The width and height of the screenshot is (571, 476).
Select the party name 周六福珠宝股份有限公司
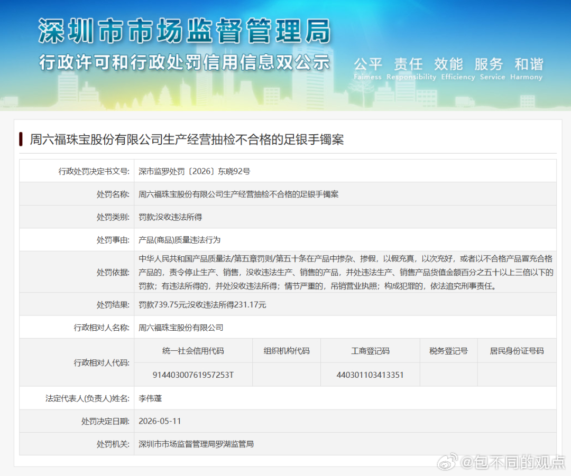(181, 328)
